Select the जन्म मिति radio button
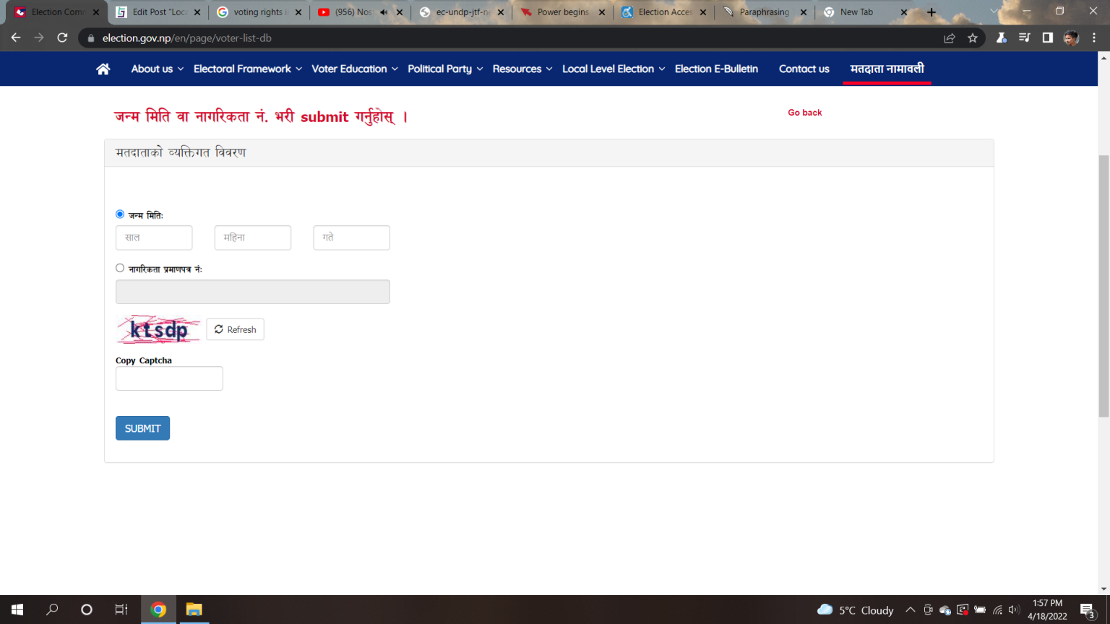Image resolution: width=1110 pixels, height=624 pixels. coord(119,214)
